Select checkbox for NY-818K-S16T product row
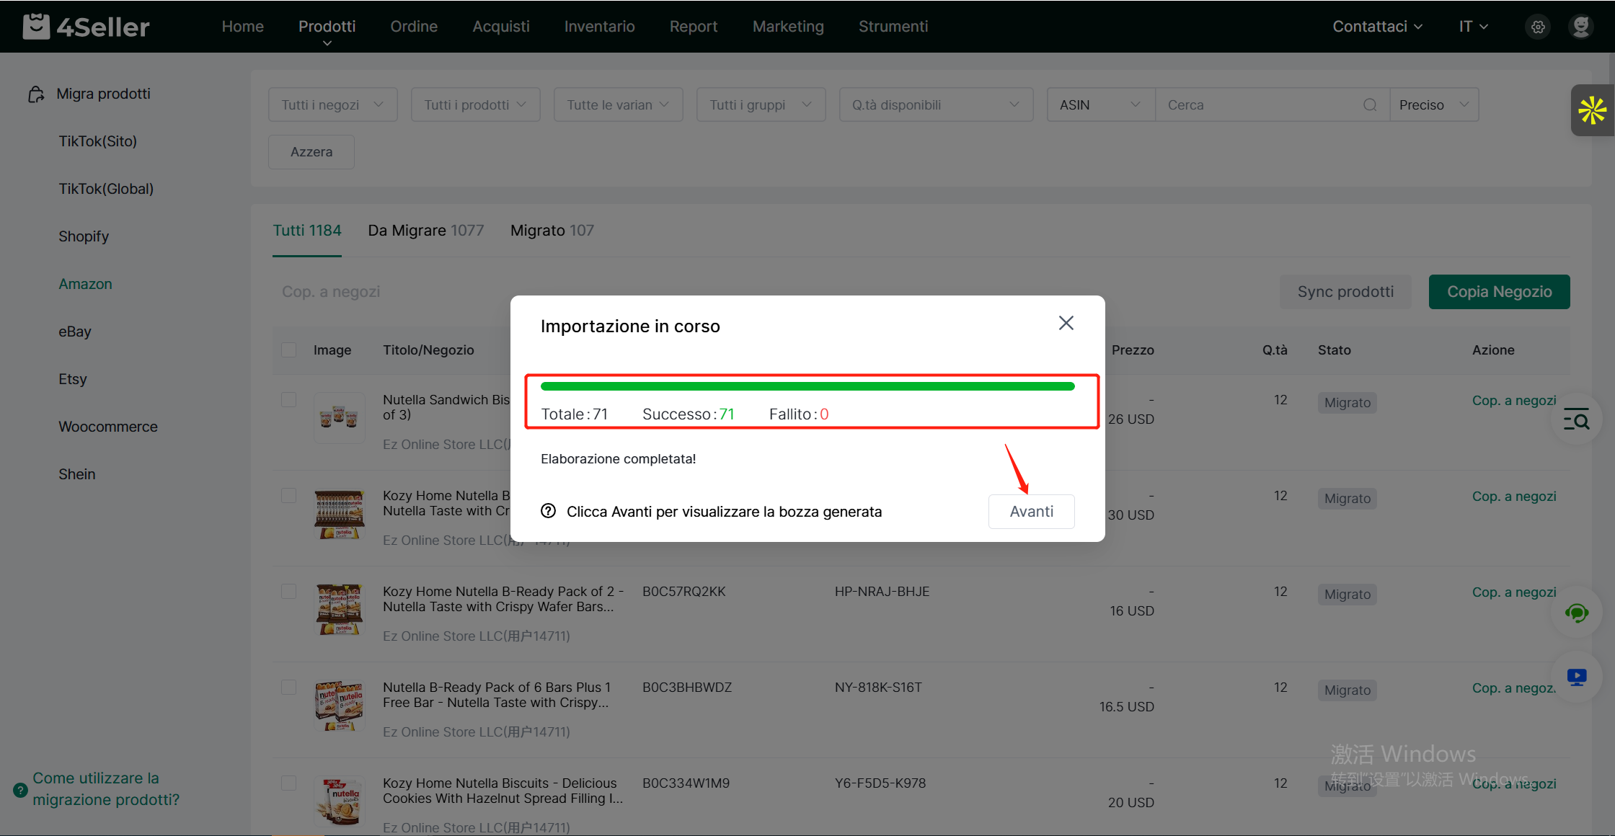Image resolution: width=1615 pixels, height=836 pixels. [288, 688]
